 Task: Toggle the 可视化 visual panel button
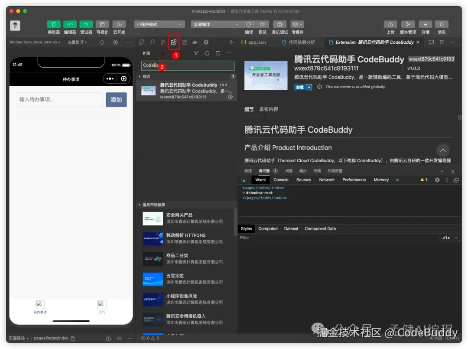coord(102,24)
